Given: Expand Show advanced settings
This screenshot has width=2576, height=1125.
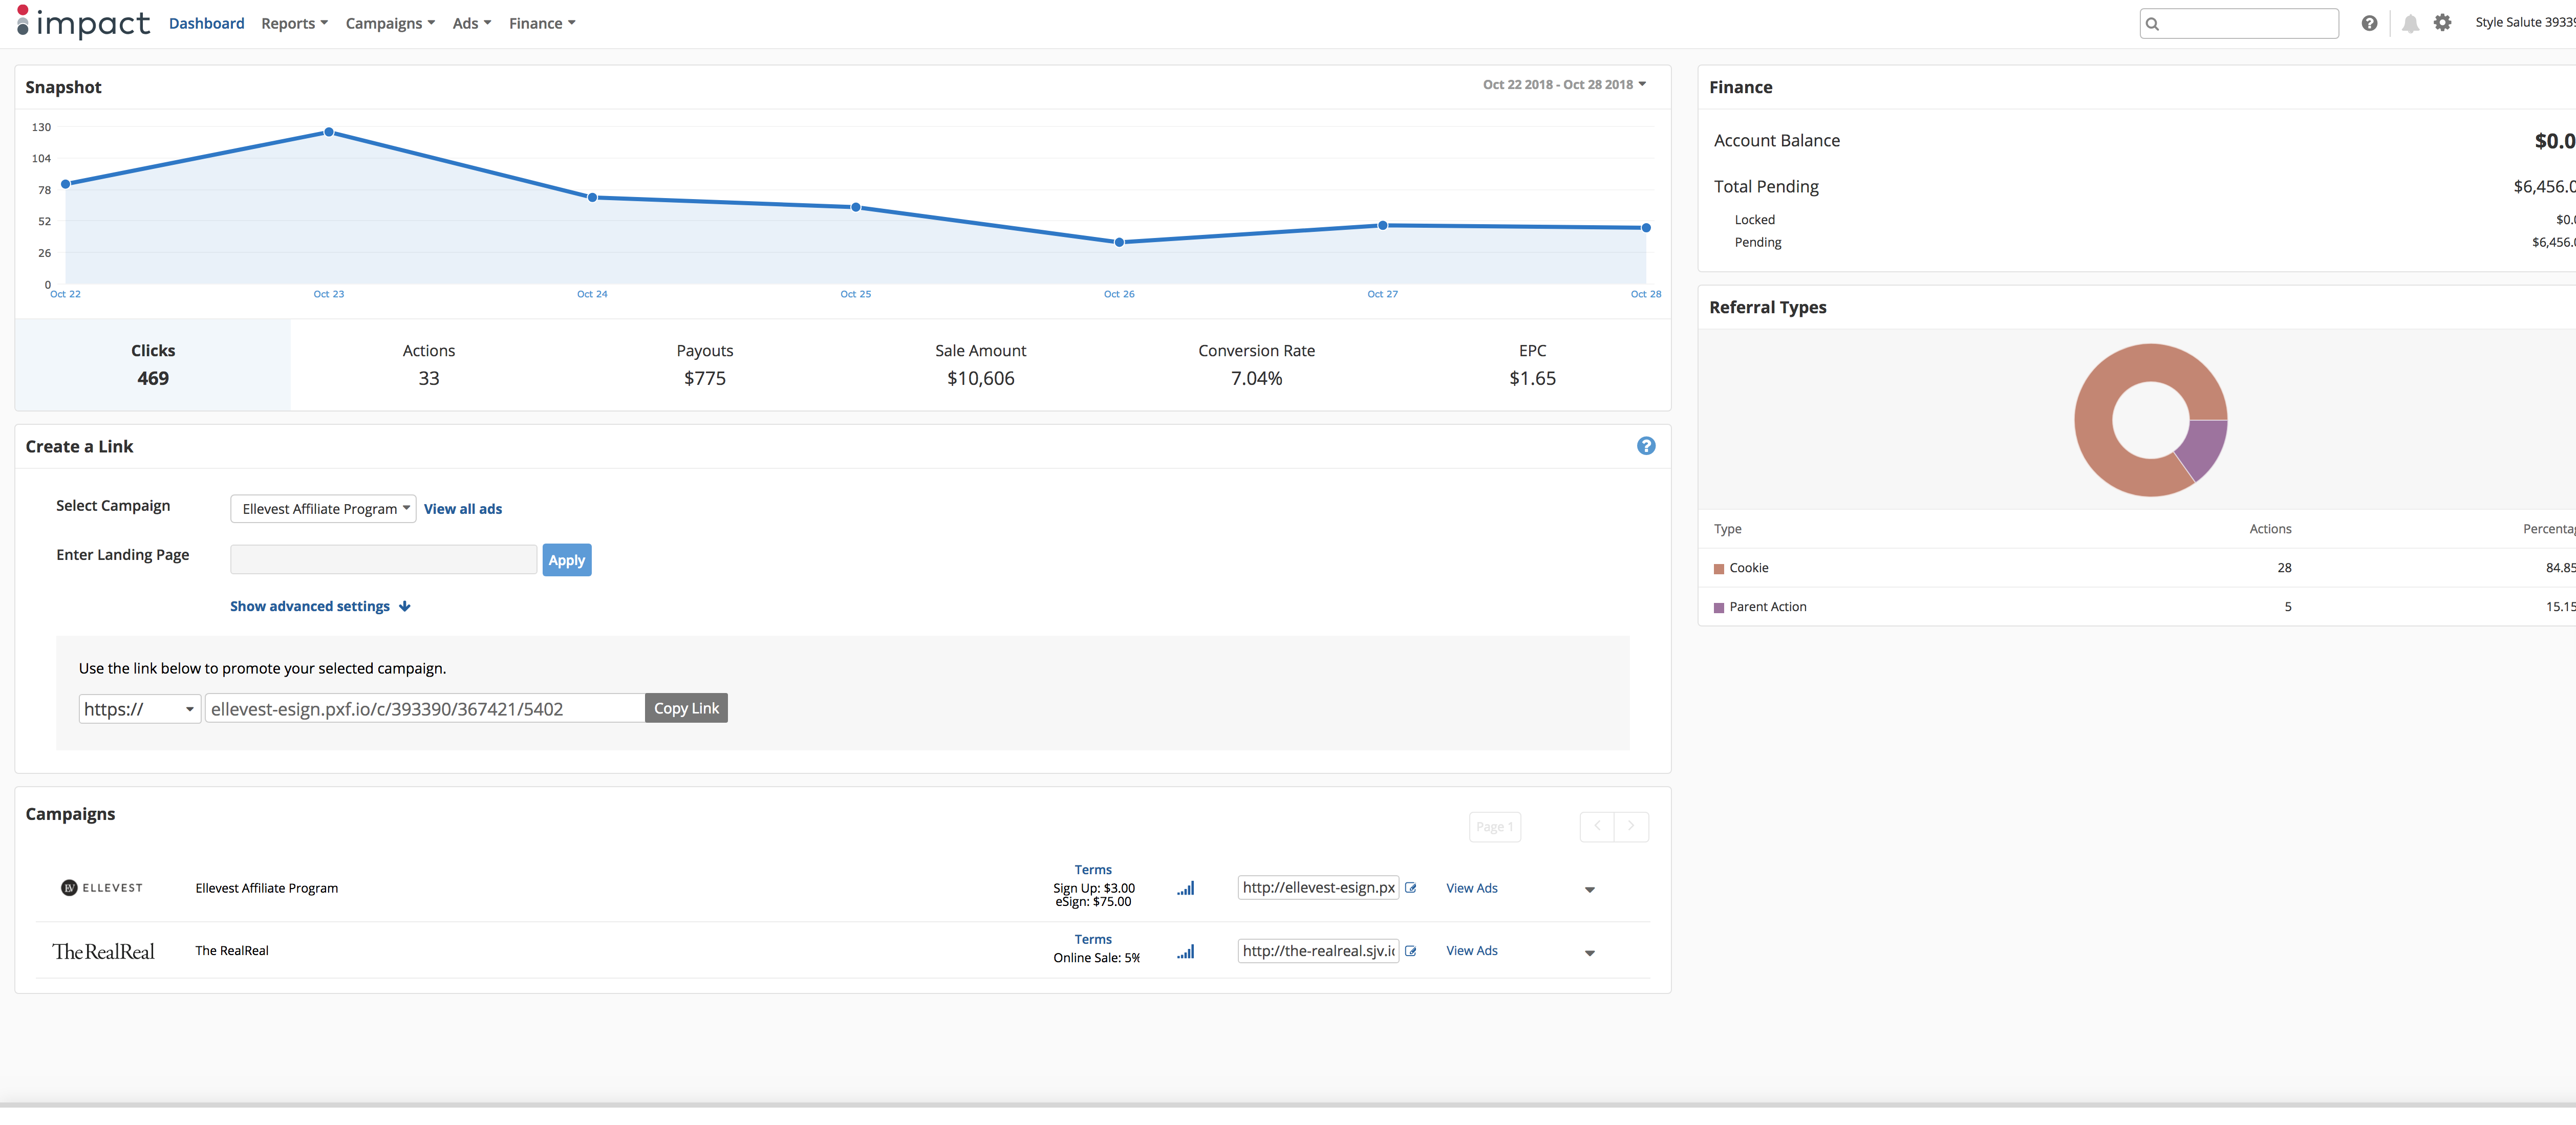Looking at the screenshot, I should pyautogui.click(x=320, y=606).
